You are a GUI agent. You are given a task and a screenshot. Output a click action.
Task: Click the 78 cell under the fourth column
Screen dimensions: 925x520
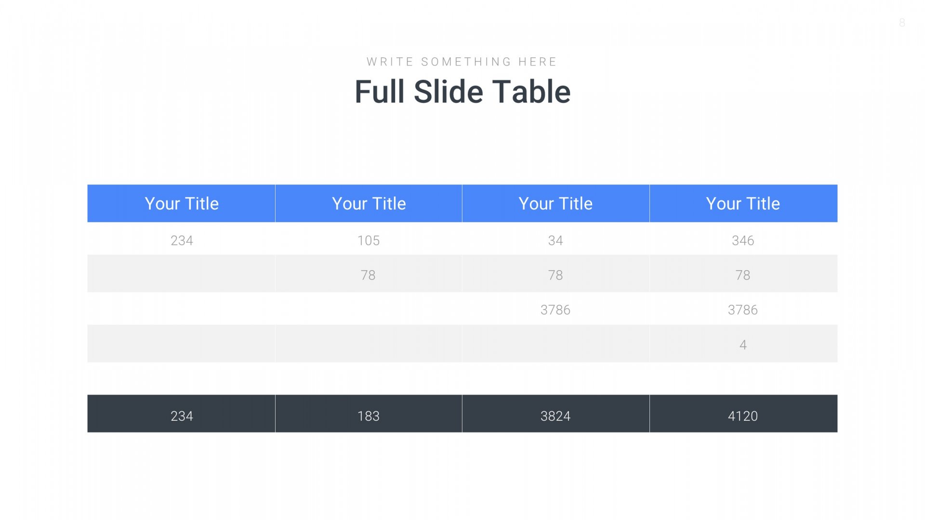point(742,275)
